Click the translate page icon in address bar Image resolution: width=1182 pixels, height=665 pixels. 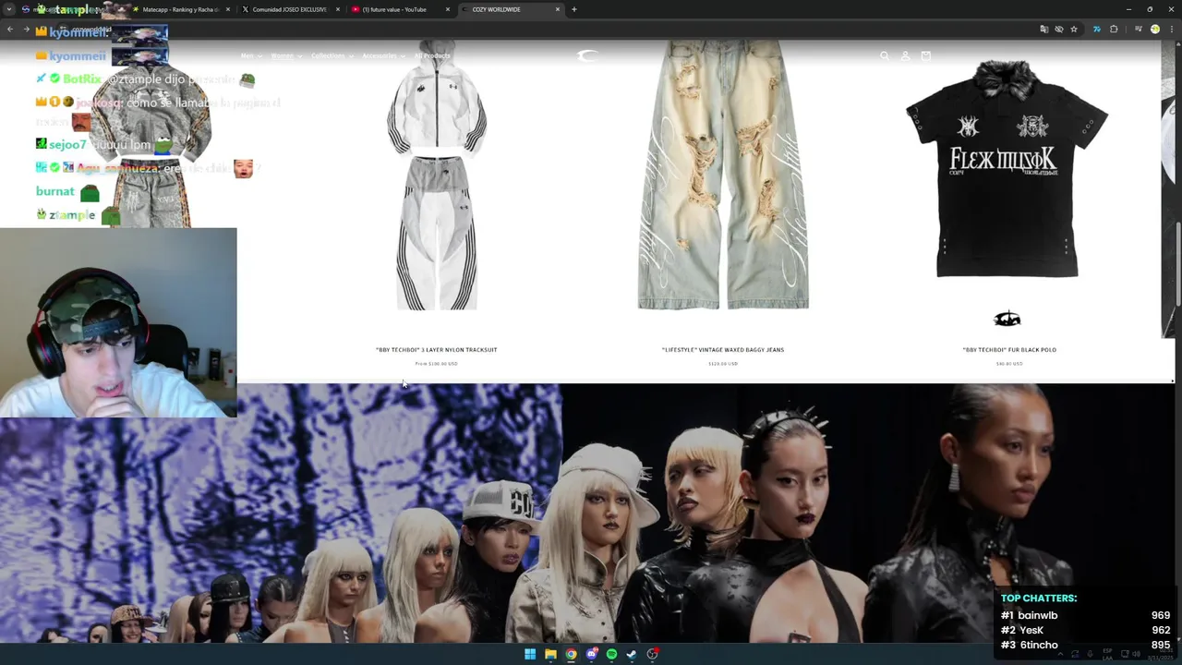pos(1044,29)
